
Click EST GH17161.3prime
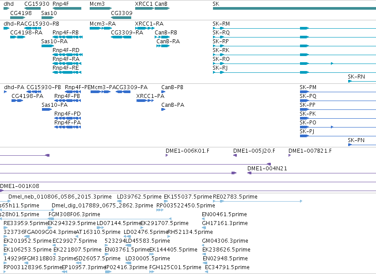tap(225, 223)
